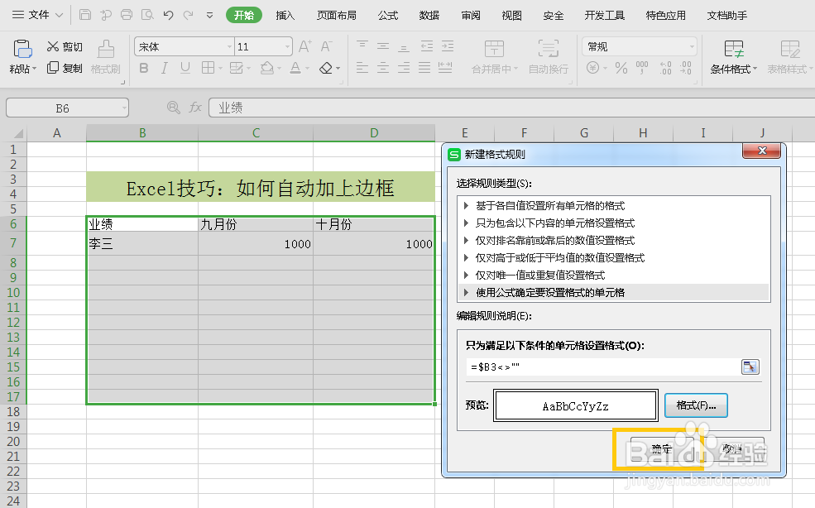Open the eraser clear options dropdown arrow
Image resolution: width=815 pixels, height=508 pixels.
pos(338,69)
